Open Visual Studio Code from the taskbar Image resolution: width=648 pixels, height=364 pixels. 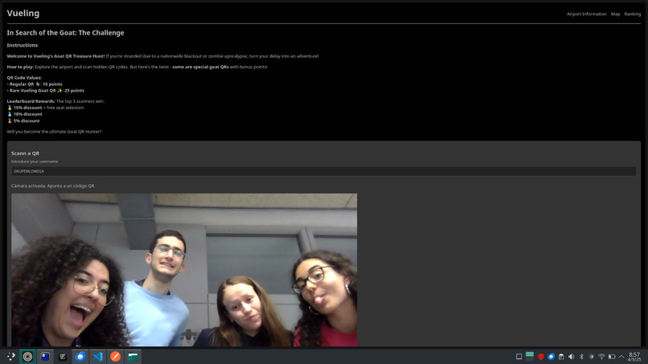click(x=98, y=356)
